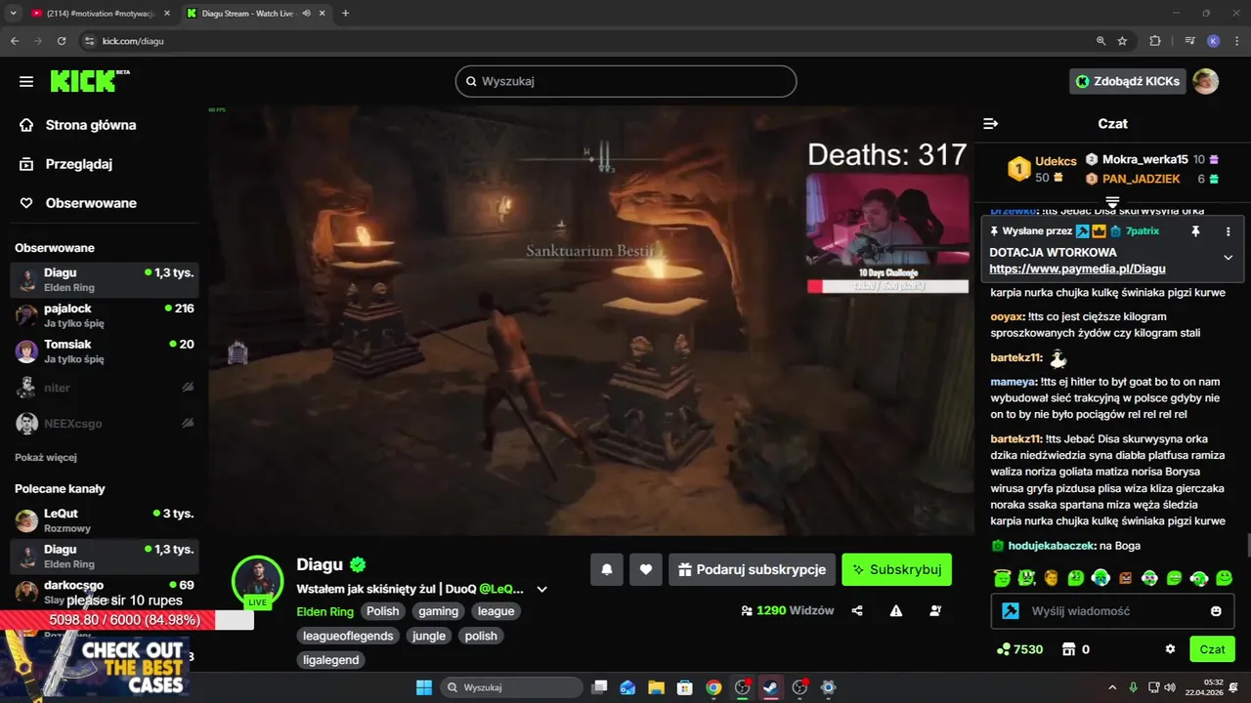The width and height of the screenshot is (1251, 703).
Task: Open Windows Start menu
Action: coord(424,687)
